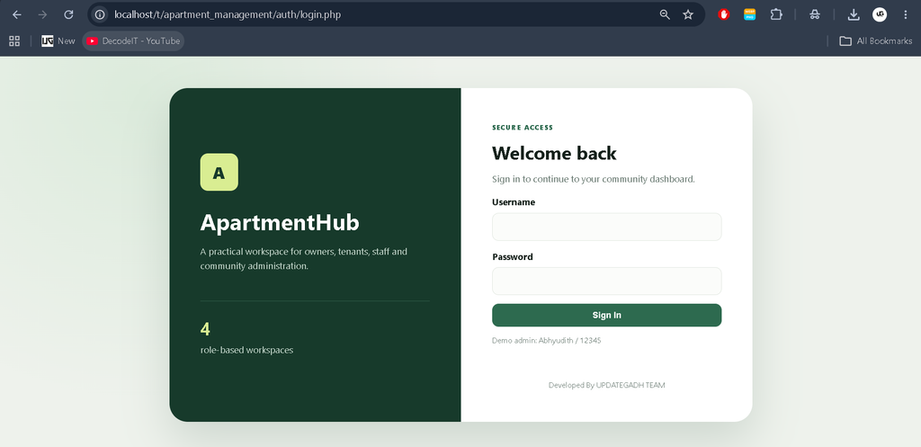
Task: Reload the login page
Action: (x=68, y=14)
